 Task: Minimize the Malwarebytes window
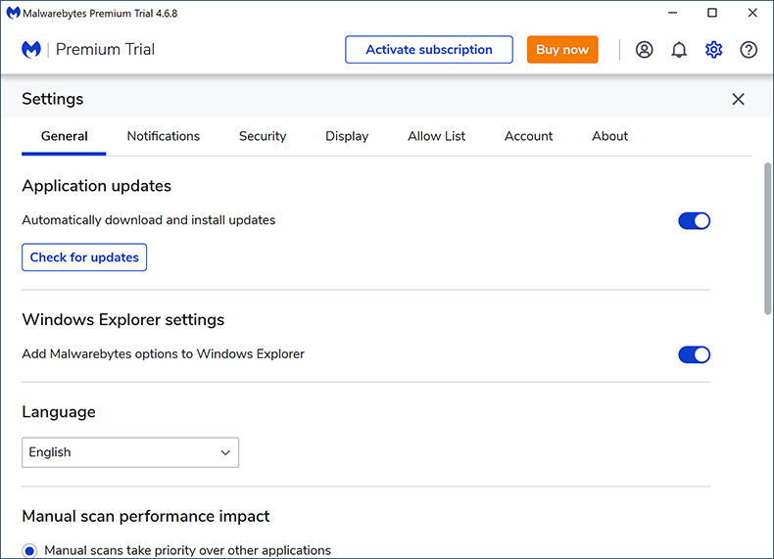(672, 13)
